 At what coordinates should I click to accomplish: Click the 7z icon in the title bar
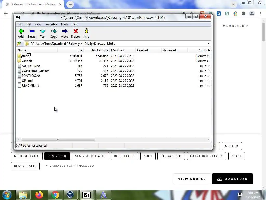[x=18, y=17]
